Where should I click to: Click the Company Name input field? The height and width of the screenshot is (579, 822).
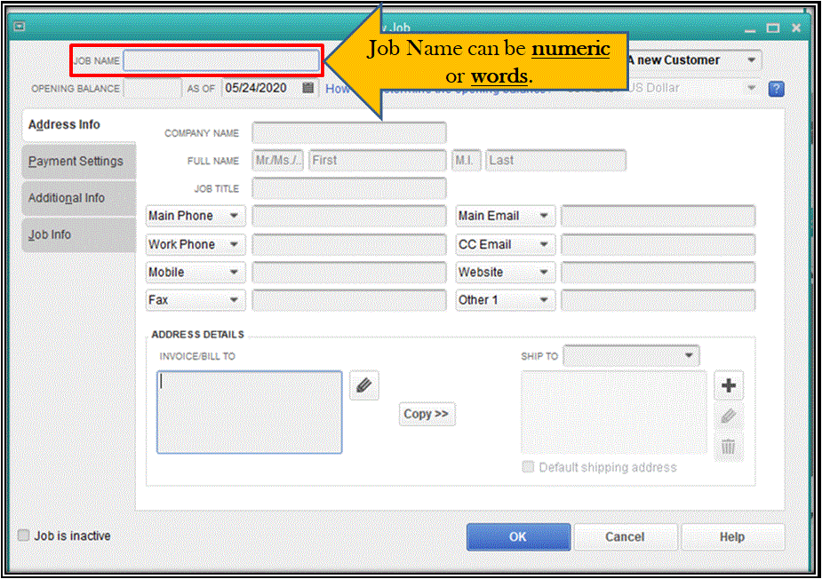pyautogui.click(x=349, y=132)
